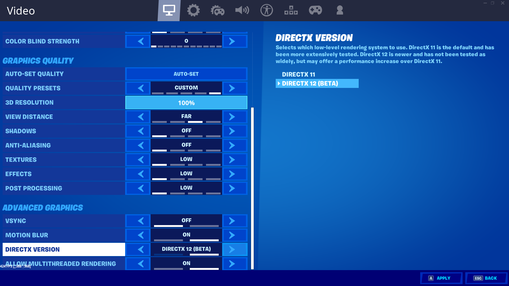Click 3D Resolution percentage field

[x=187, y=103]
